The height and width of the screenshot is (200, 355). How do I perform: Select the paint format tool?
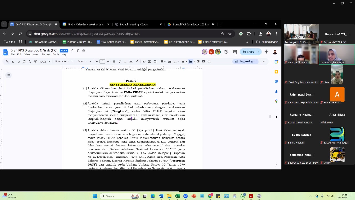(x=35, y=61)
